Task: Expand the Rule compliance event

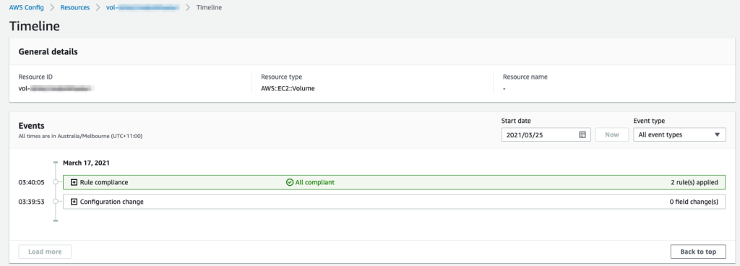Action: (74, 182)
